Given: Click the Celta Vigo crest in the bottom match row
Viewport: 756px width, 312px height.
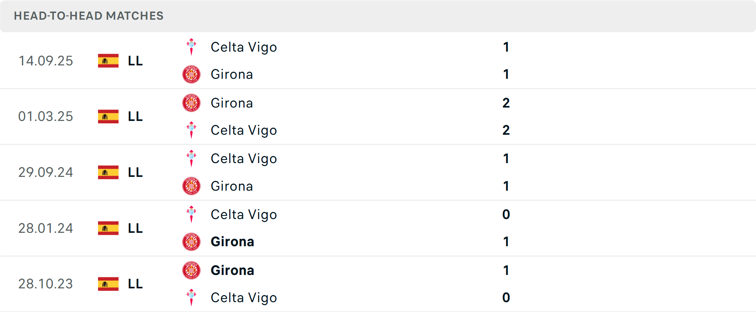Looking at the screenshot, I should [191, 297].
